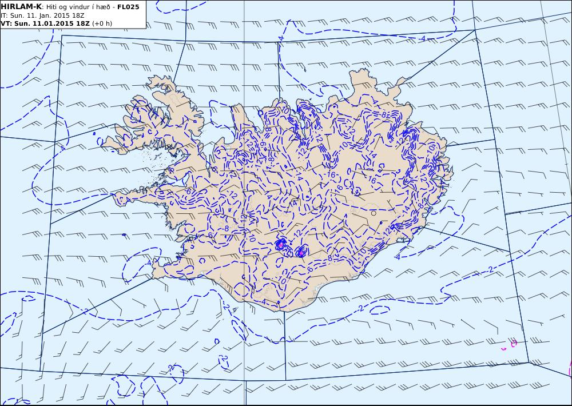Click the '(+0 h)' forecast offset text

tap(102, 23)
